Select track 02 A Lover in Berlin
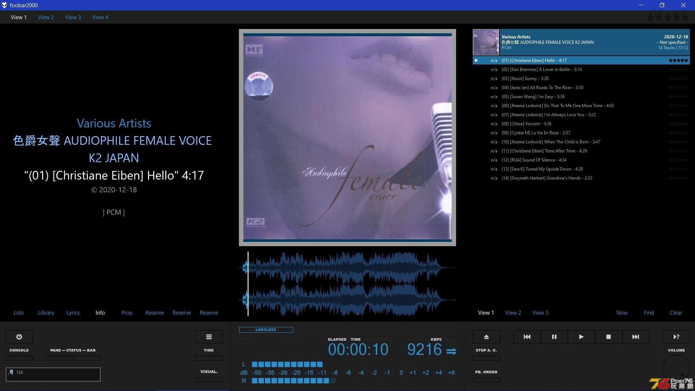The width and height of the screenshot is (695, 391). click(x=581, y=70)
